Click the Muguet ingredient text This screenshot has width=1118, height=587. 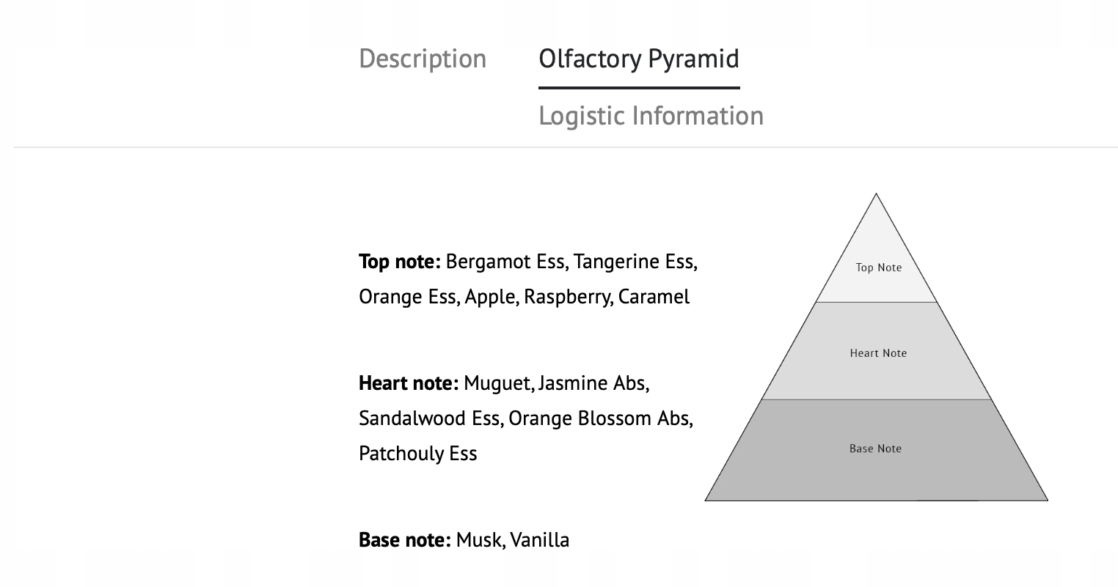[x=497, y=383]
